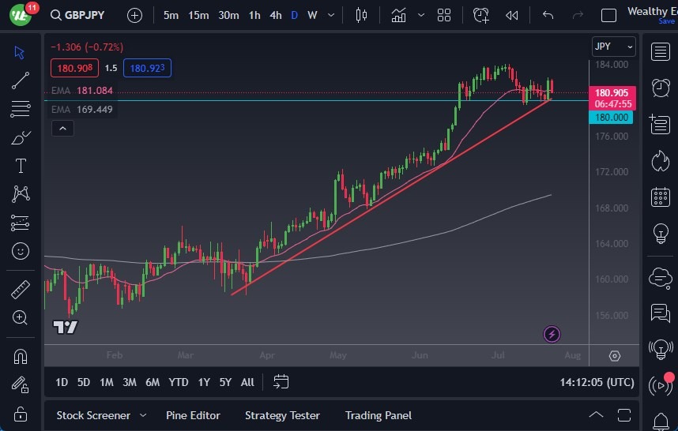The height and width of the screenshot is (431, 678).
Task: Select the 4h timeframe button
Action: (x=275, y=15)
